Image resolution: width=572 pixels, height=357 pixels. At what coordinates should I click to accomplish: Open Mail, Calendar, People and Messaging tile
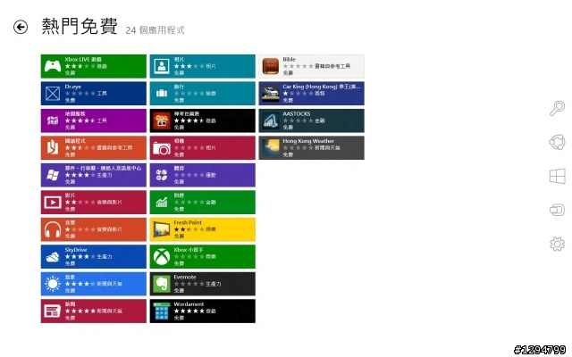coord(93,175)
